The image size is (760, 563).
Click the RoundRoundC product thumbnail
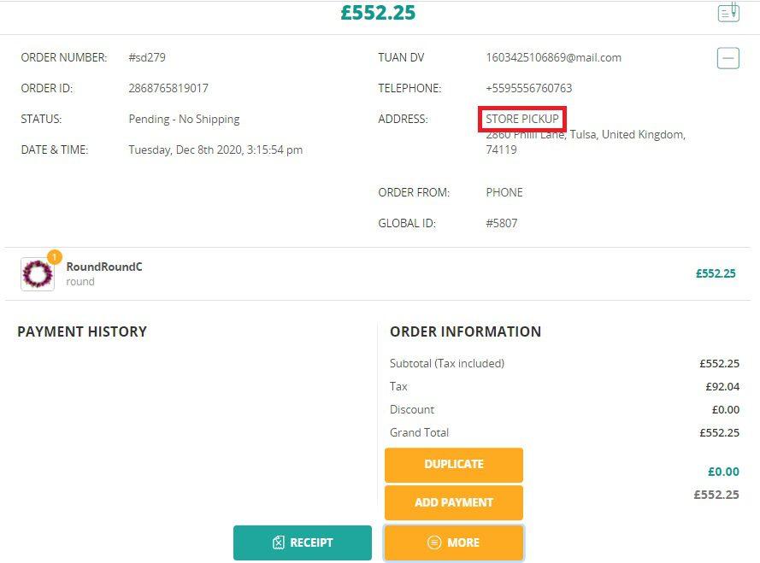tap(38, 274)
